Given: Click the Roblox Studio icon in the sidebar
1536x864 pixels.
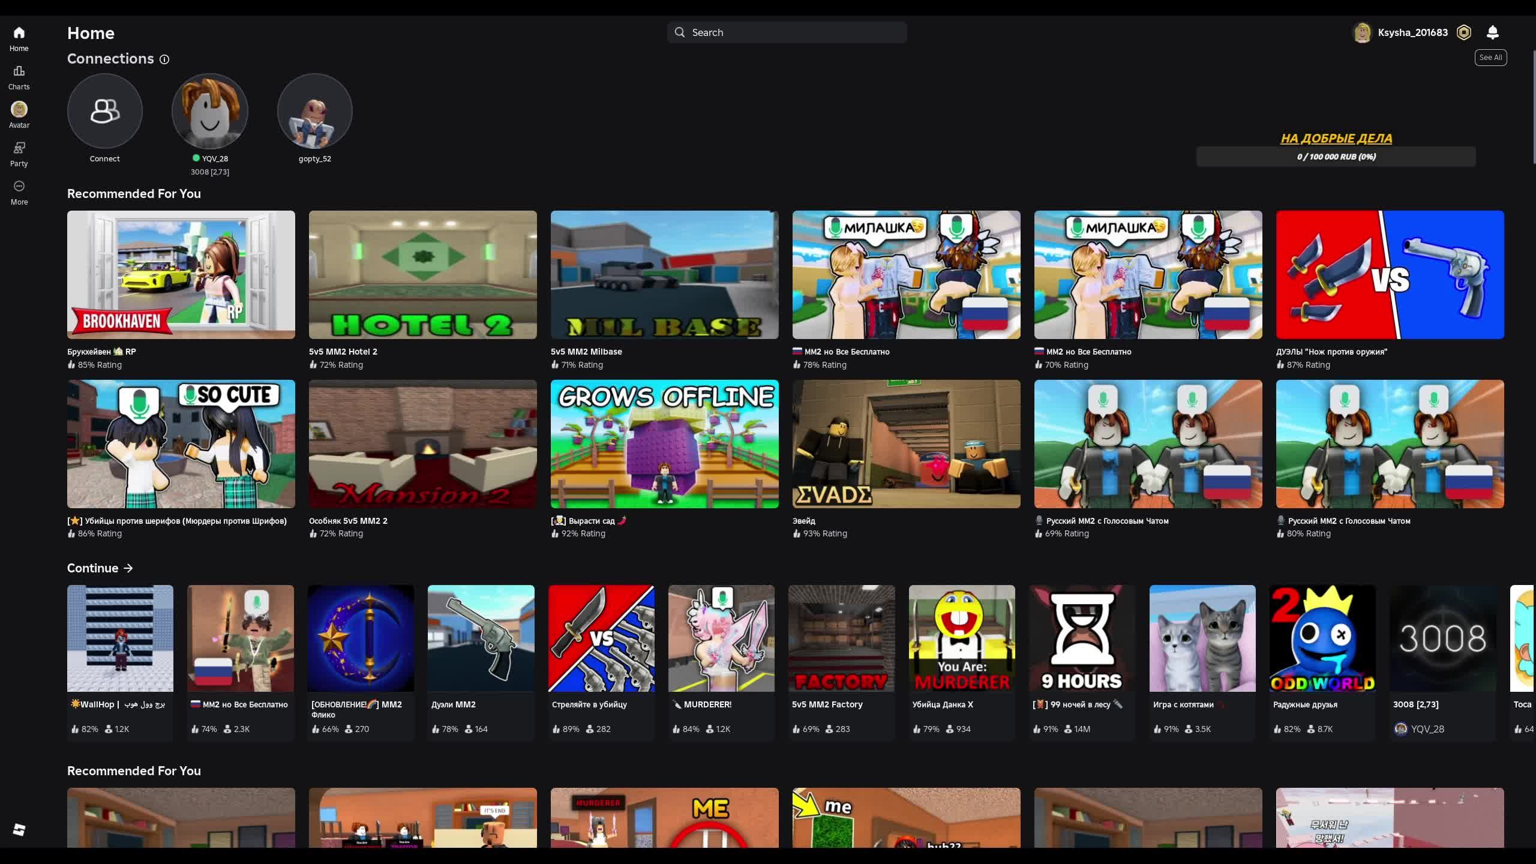Looking at the screenshot, I should pyautogui.click(x=19, y=830).
